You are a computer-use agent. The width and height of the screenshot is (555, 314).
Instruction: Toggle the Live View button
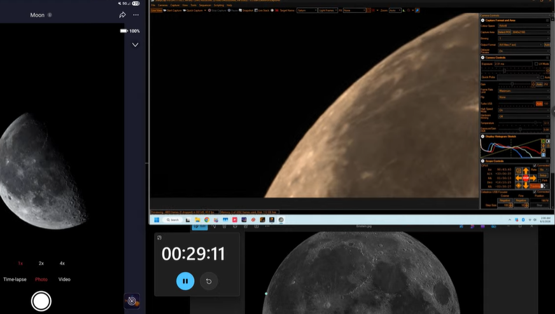[x=157, y=10]
